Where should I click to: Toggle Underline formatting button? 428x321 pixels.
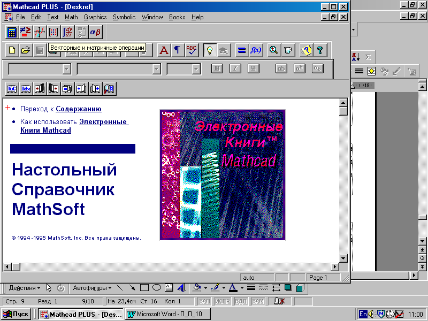tap(253, 68)
